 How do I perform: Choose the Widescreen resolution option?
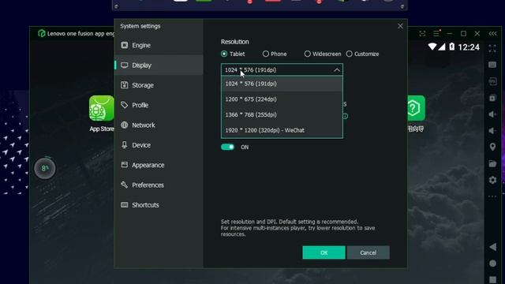pos(307,54)
